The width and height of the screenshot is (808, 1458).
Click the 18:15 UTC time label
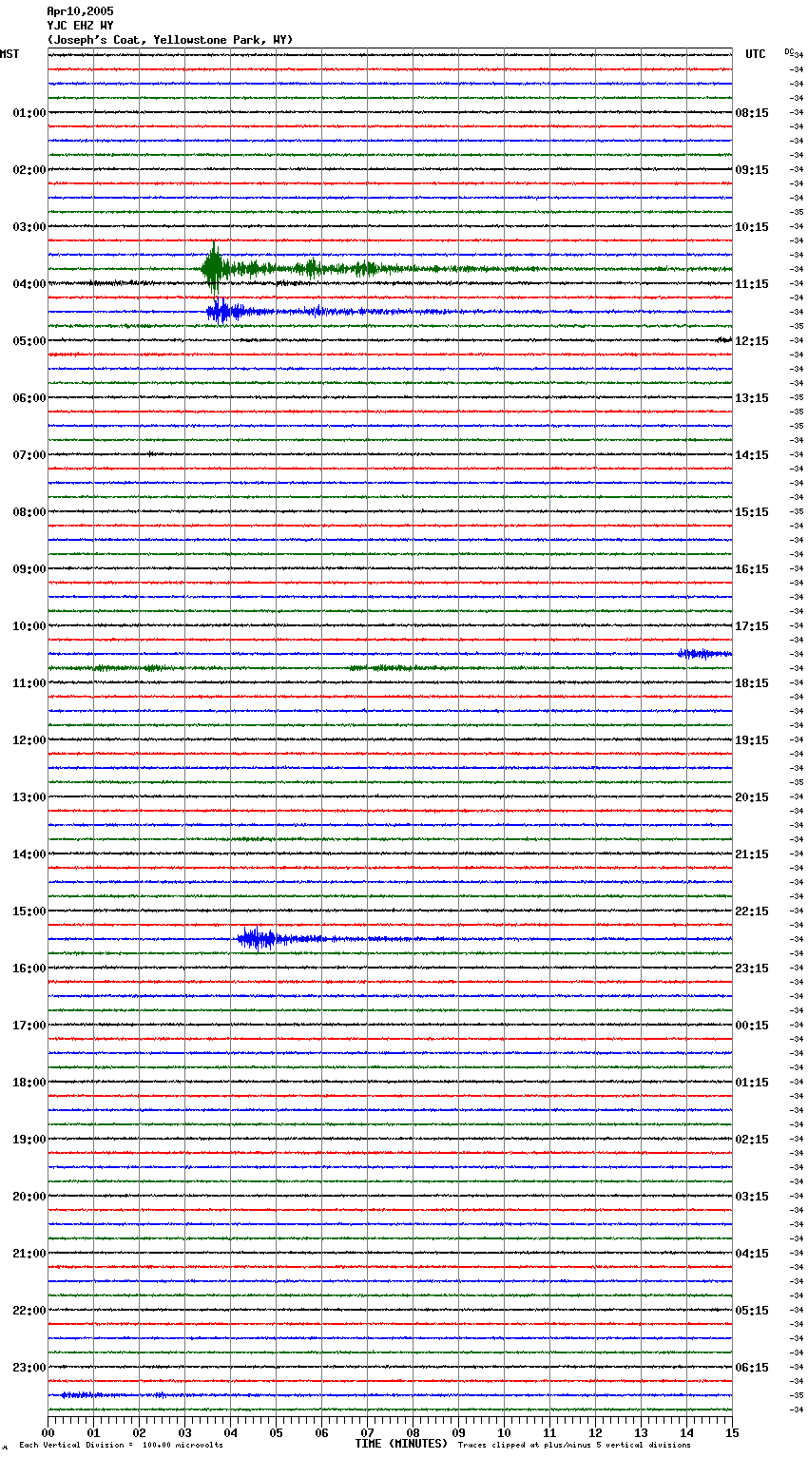coord(752,683)
